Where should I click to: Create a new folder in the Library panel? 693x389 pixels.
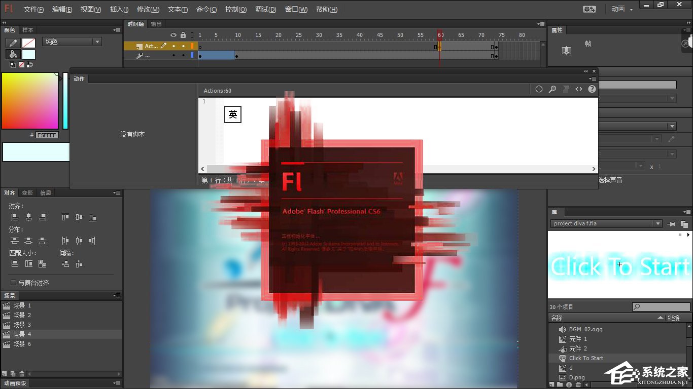(560, 384)
